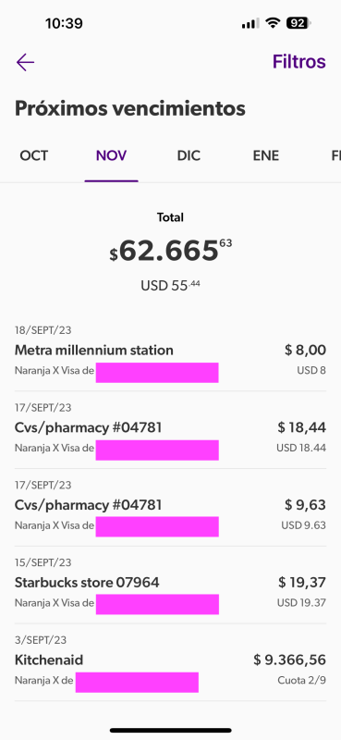Open the Kitchenaid installment entry
Screen dimensions: 341x740
(x=170, y=662)
